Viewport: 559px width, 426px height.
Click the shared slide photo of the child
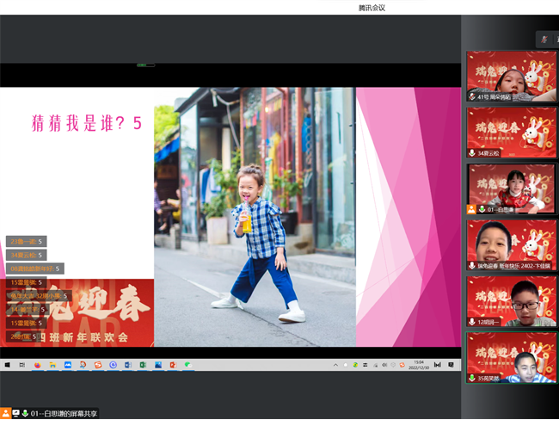(x=255, y=217)
